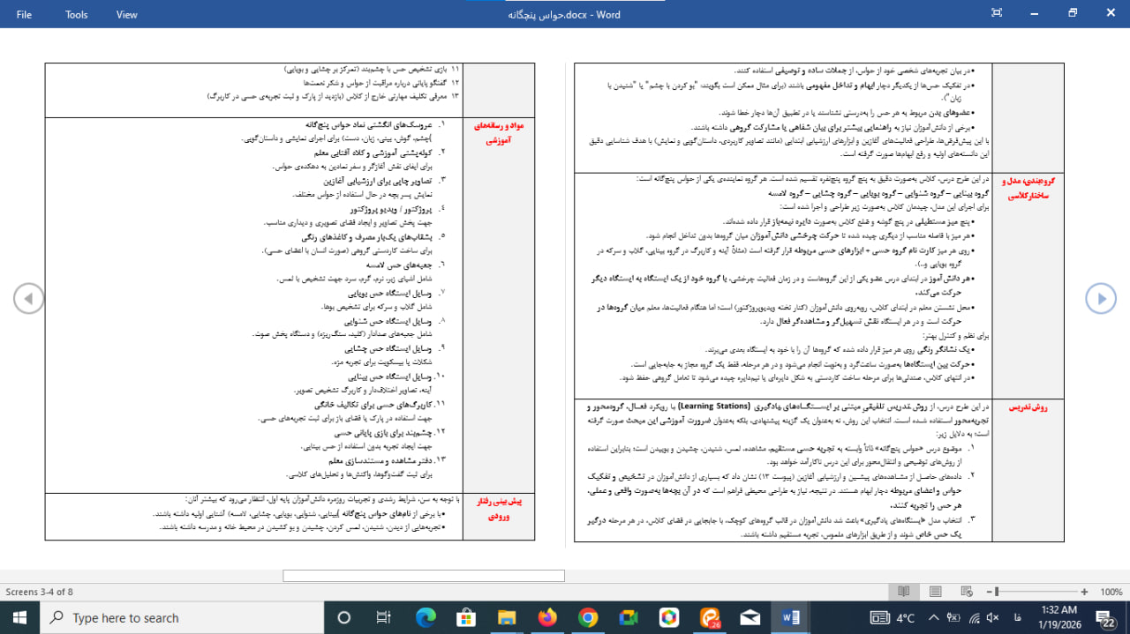
Task: Expand the View menu
Action: click(127, 14)
